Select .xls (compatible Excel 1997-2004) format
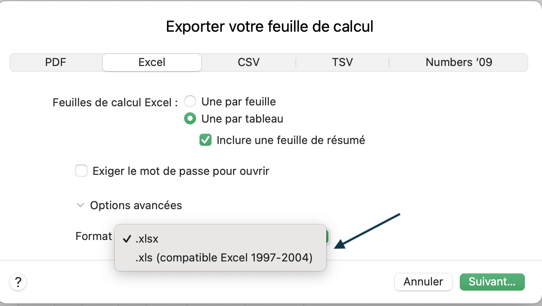This screenshot has height=306, width=542. pyautogui.click(x=223, y=258)
